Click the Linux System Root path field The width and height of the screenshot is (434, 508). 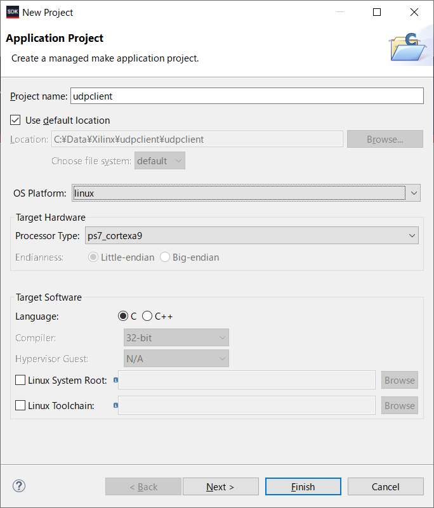(247, 380)
